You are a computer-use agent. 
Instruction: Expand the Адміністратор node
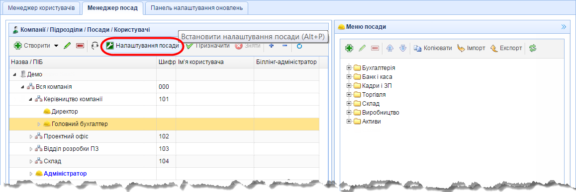31,174
